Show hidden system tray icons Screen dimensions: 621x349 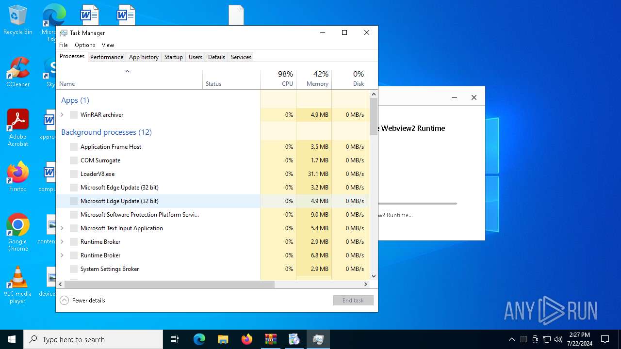point(511,339)
